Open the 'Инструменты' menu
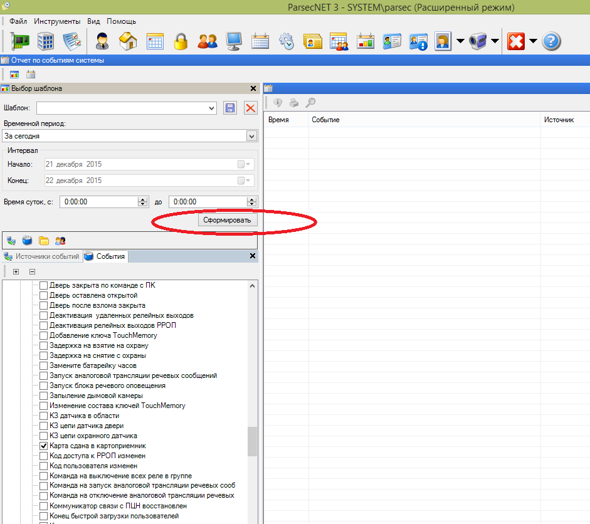Viewport: 590px width, 524px height. 57,21
